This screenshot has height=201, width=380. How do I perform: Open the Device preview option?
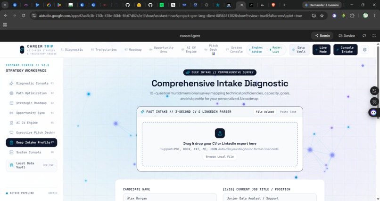347,36
